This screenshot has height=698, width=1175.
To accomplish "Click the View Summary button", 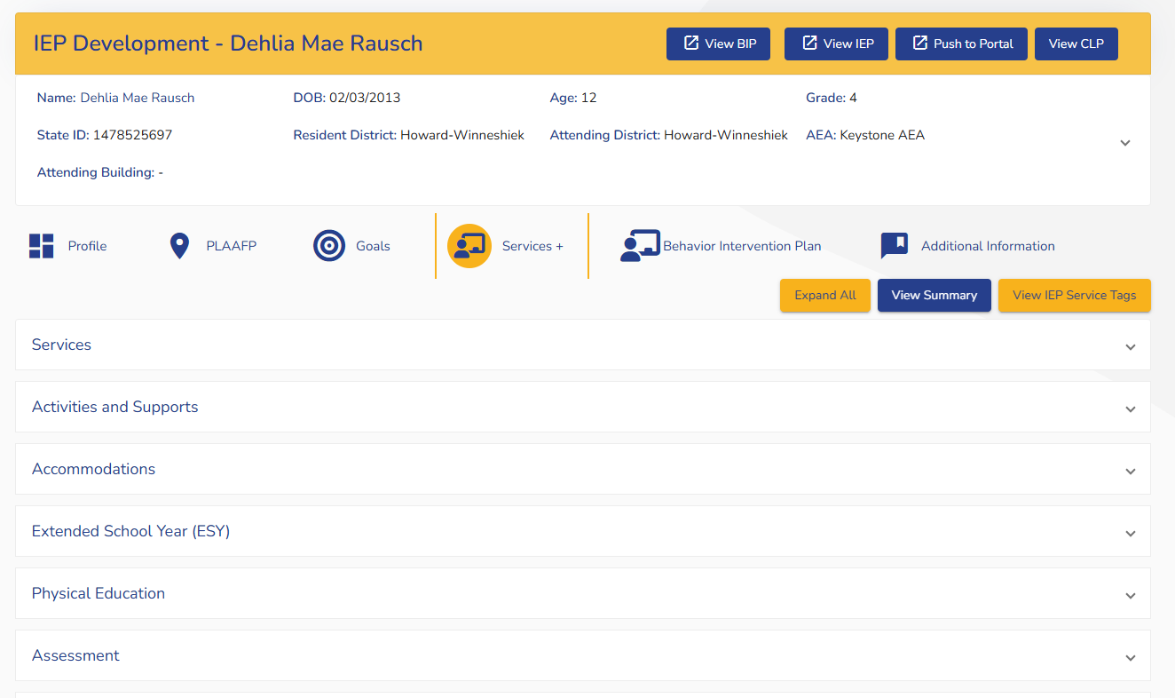I will 934,296.
